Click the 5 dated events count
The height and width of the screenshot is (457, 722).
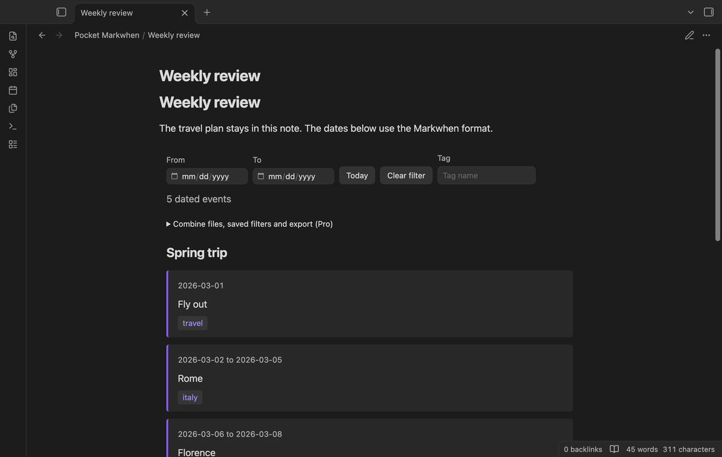tap(199, 199)
